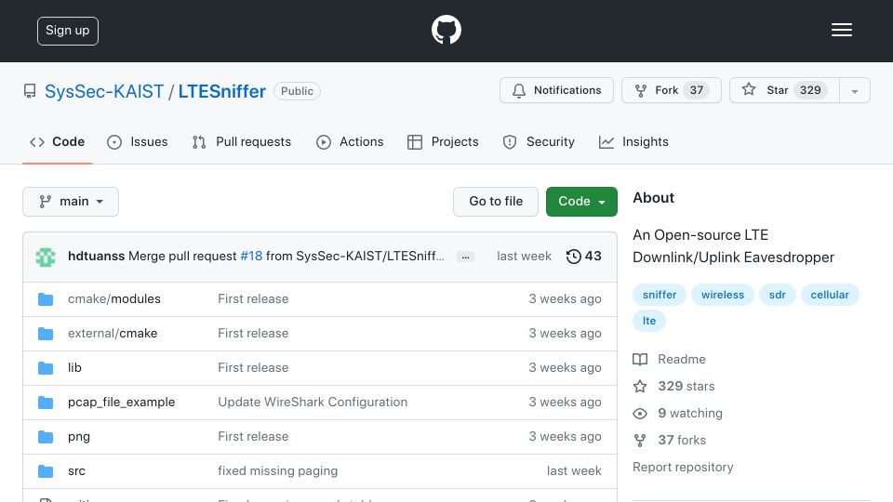Open the First release commit for lib
893x502 pixels.
point(253,368)
